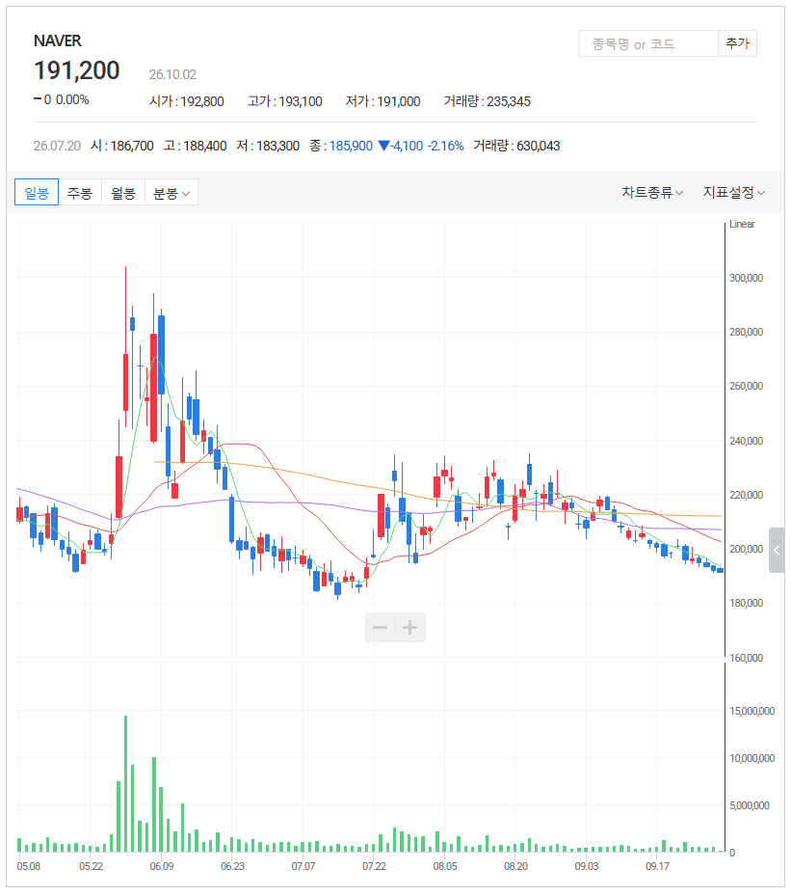Click the current price 191,200

pyautogui.click(x=77, y=70)
